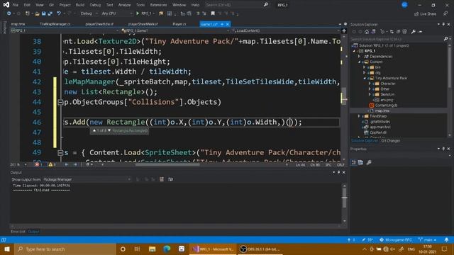This screenshot has width=454, height=255.
Task: Click the notifications bell in status bar
Action: 446,239
